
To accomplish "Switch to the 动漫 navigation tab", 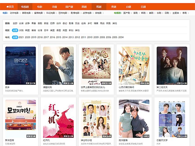I will [x=55, y=7].
